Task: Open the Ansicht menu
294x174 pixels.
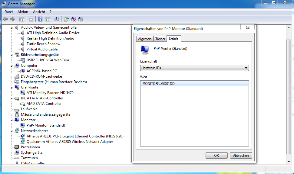Action: (39, 12)
